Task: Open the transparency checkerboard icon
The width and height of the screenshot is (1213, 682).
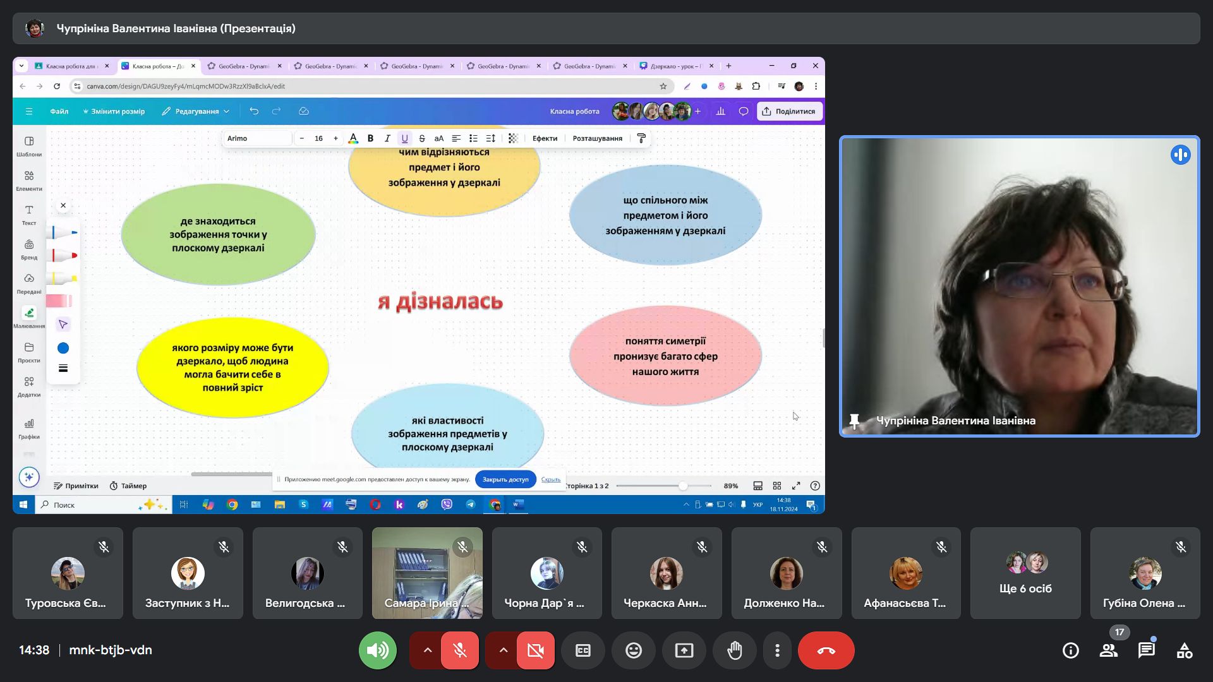Action: (x=513, y=138)
